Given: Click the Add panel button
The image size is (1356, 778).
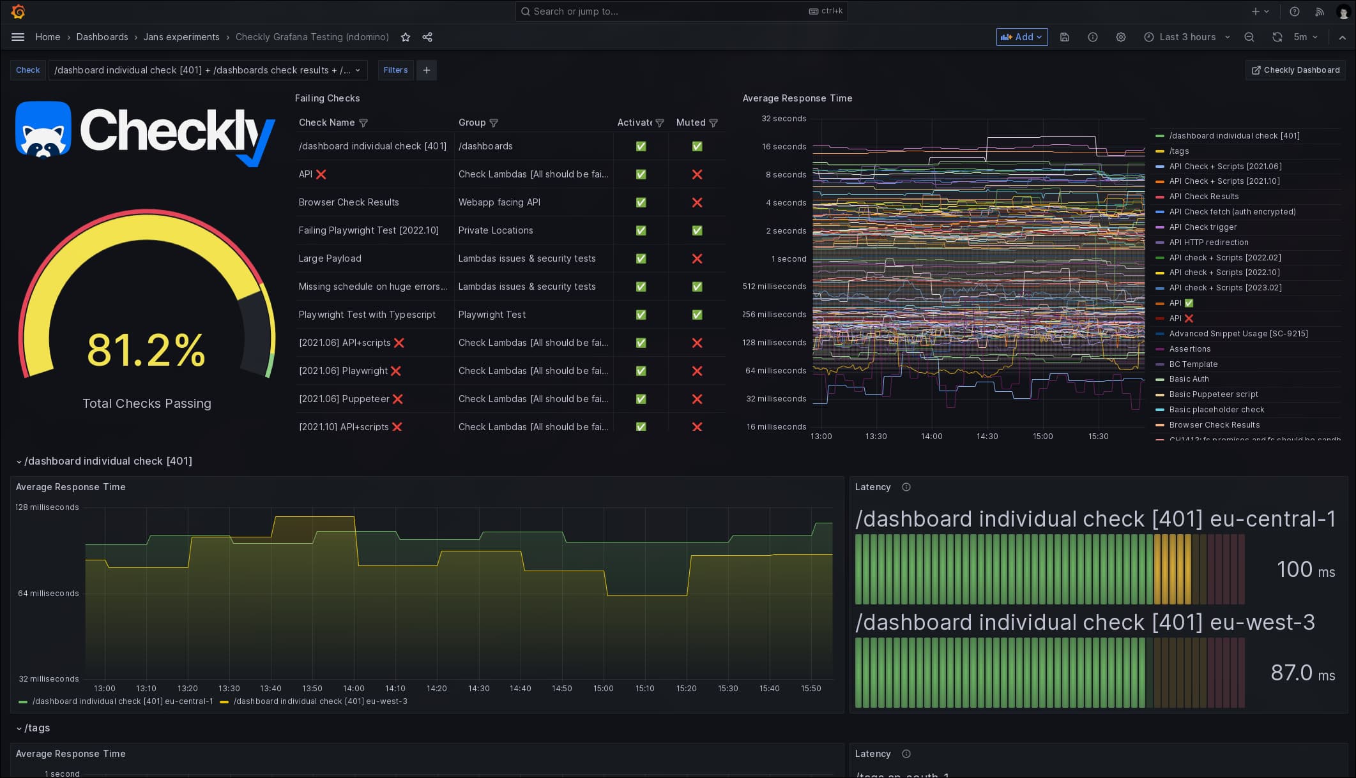Looking at the screenshot, I should pos(1021,37).
